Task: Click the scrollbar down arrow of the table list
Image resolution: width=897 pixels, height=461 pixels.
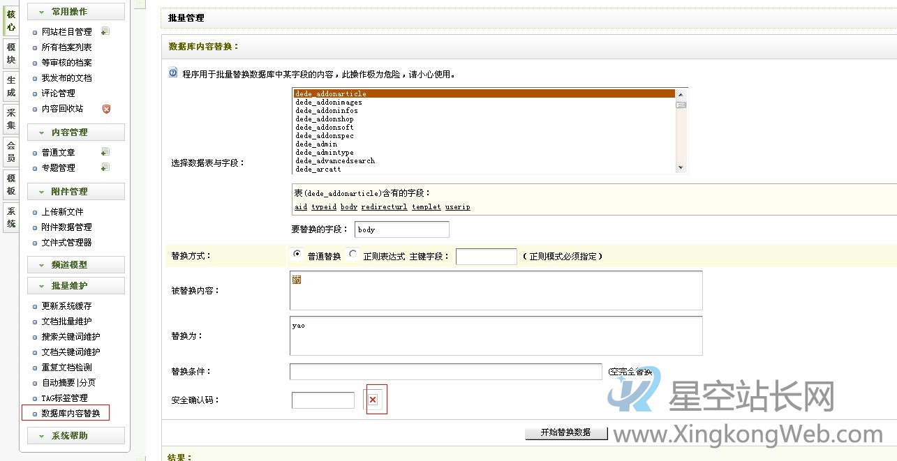Action: click(x=681, y=166)
